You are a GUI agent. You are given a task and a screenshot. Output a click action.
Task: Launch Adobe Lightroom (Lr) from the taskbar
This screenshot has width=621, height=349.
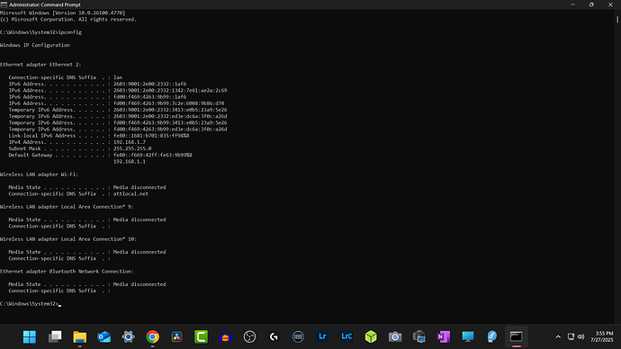322,336
